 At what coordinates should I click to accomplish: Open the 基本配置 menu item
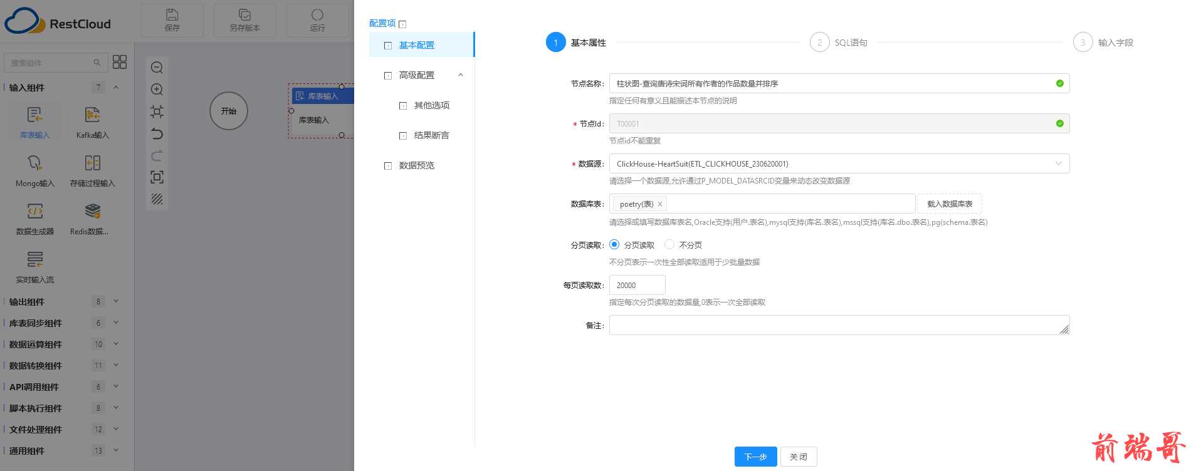[x=422, y=45]
